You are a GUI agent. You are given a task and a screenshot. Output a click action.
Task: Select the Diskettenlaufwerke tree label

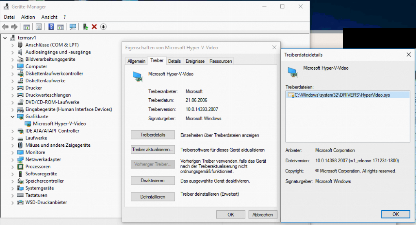45,81
